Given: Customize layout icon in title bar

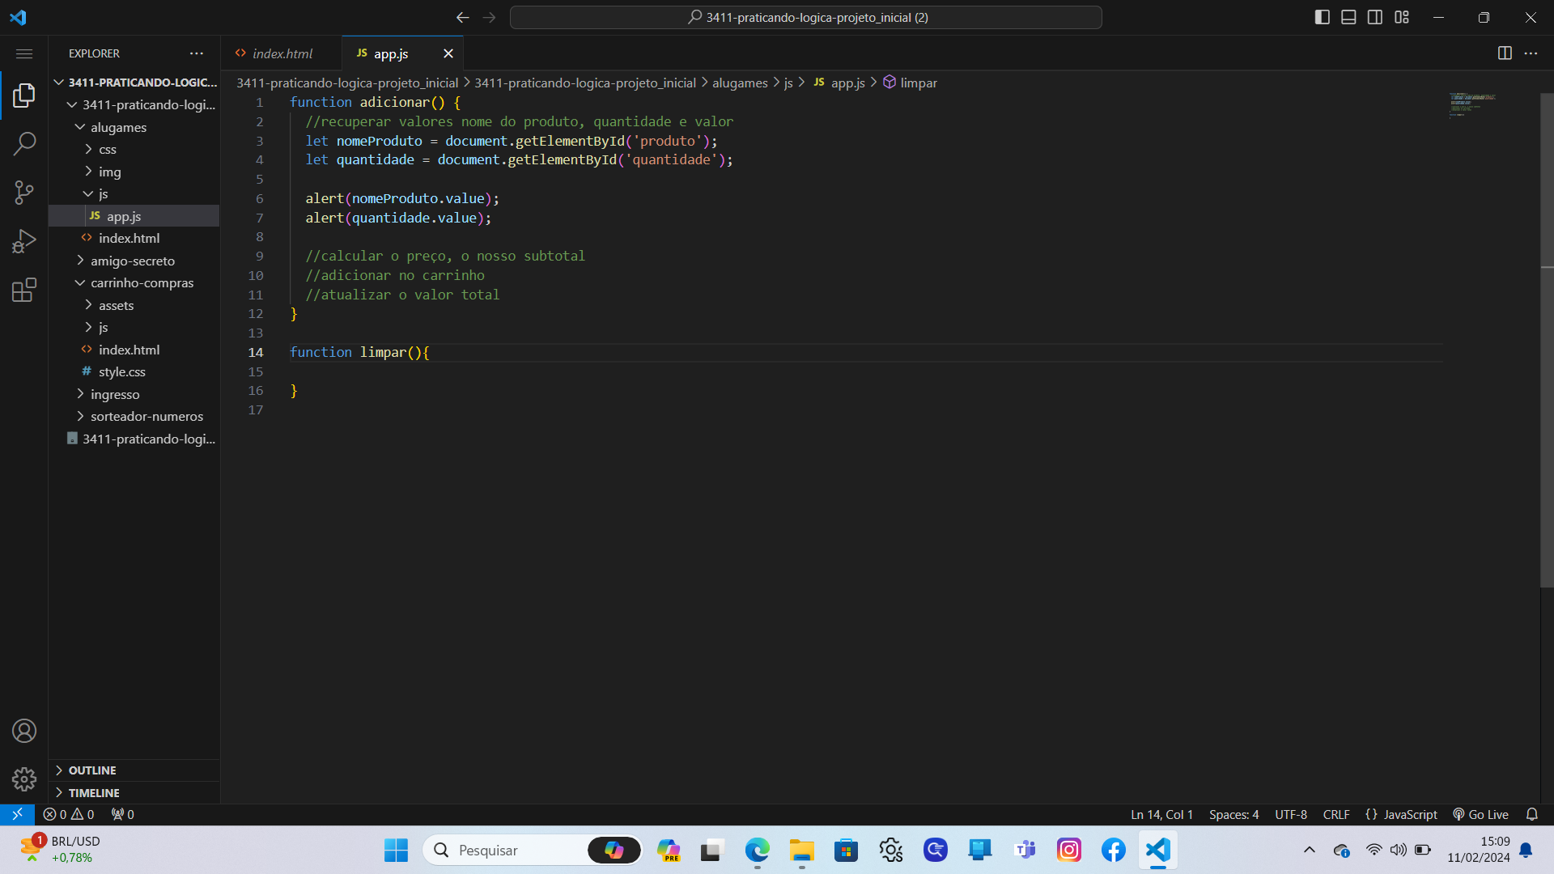Looking at the screenshot, I should (x=1402, y=17).
